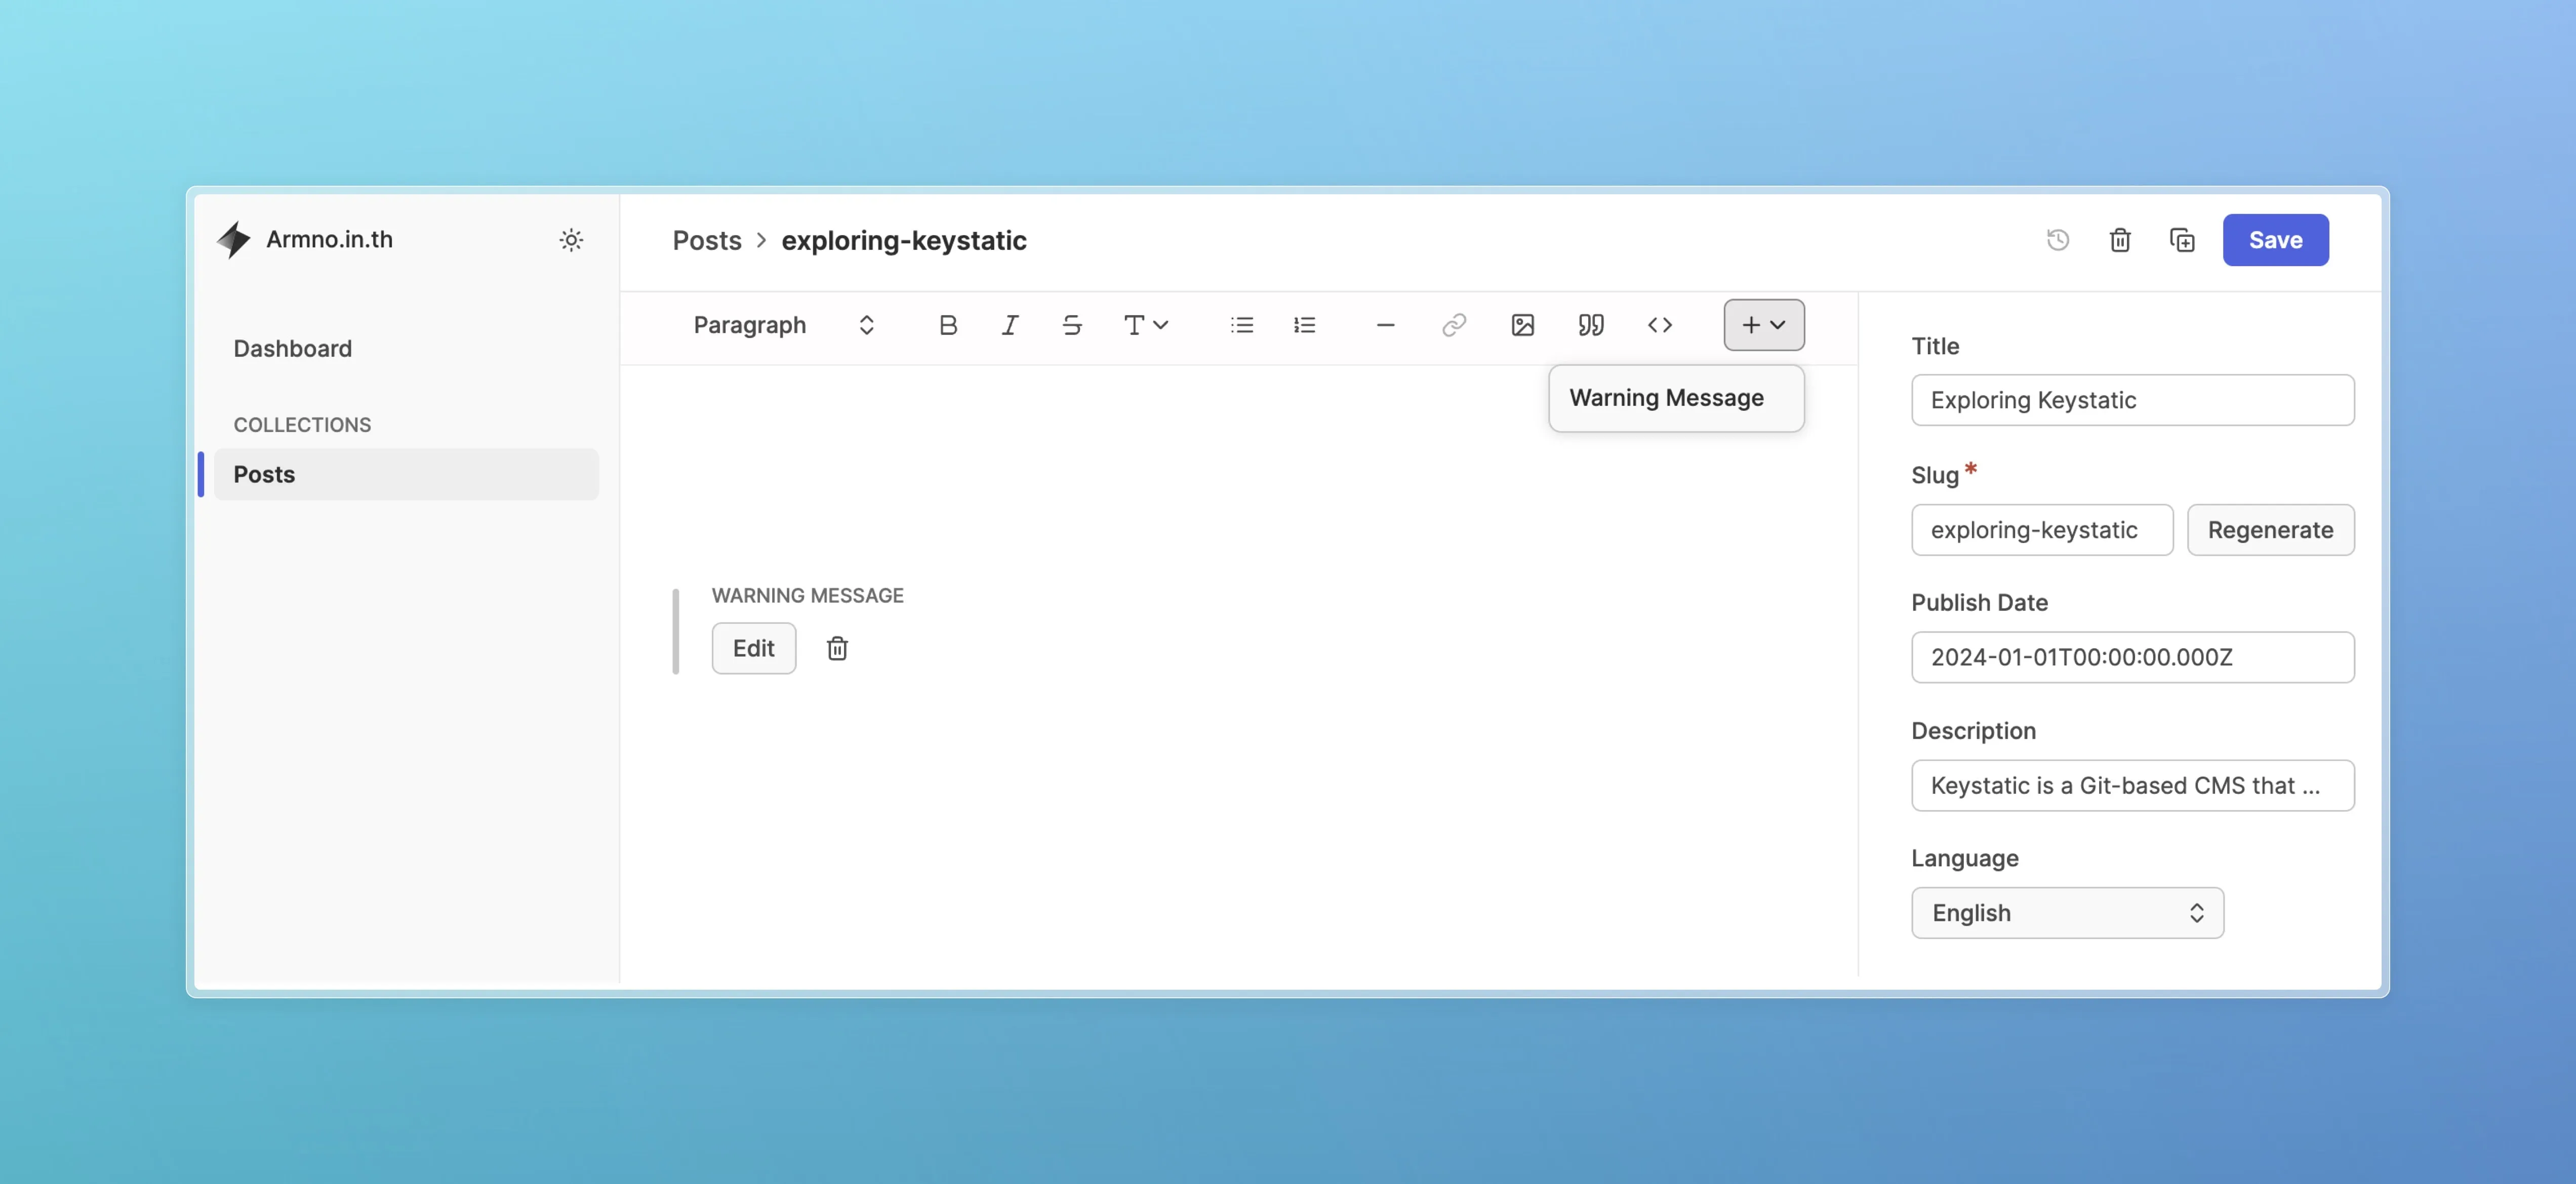The image size is (2576, 1184).
Task: Click the Publish Date input field
Action: (x=2132, y=656)
